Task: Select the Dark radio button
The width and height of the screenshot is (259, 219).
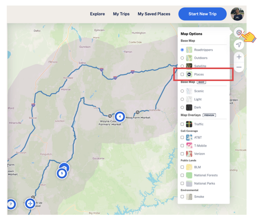Action: (182, 107)
